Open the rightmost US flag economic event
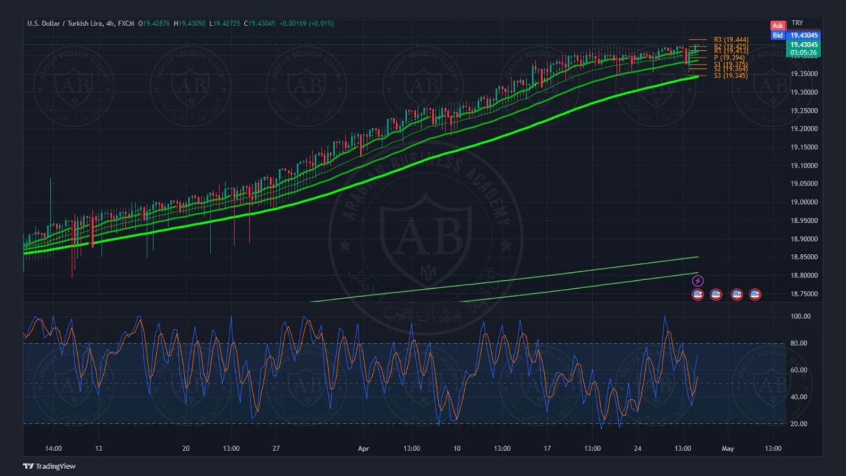 coord(755,294)
